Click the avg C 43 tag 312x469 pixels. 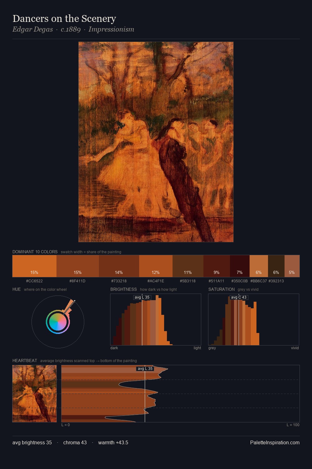point(239,297)
